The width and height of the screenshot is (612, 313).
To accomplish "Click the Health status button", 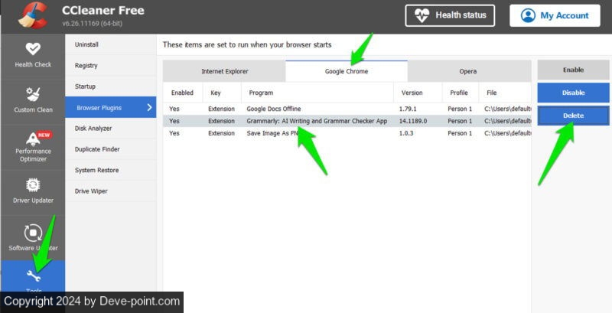I will (x=450, y=15).
